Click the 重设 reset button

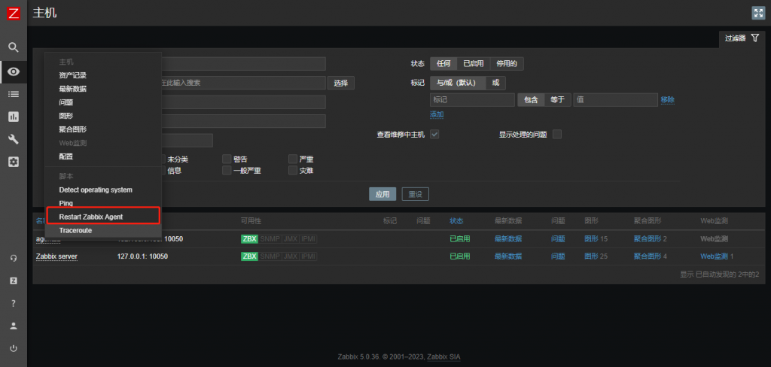pos(416,194)
